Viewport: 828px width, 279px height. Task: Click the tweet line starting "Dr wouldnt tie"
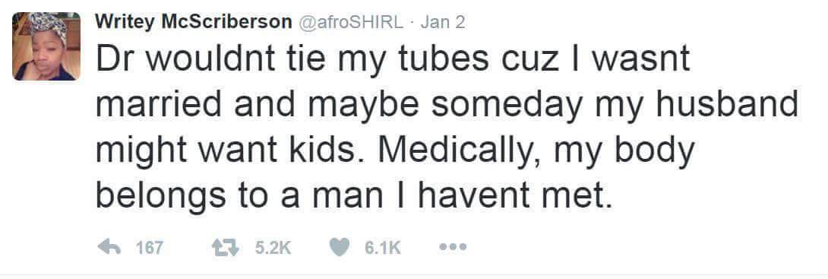pyautogui.click(x=393, y=59)
